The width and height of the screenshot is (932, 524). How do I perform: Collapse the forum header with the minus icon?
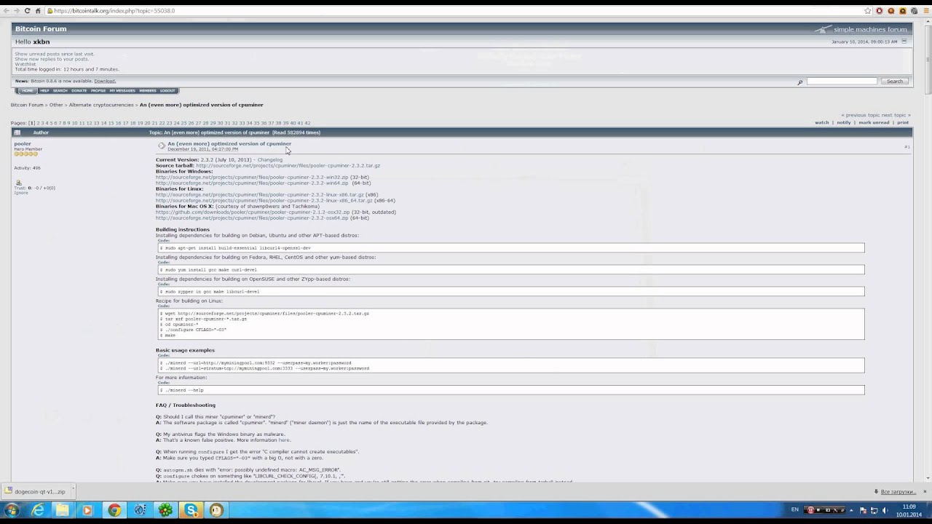coord(904,41)
